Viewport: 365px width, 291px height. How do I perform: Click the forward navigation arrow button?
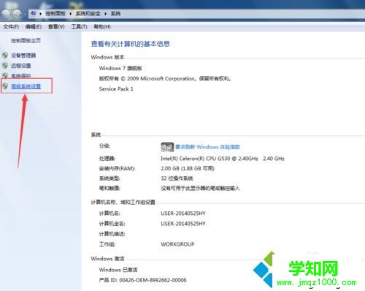point(18,14)
